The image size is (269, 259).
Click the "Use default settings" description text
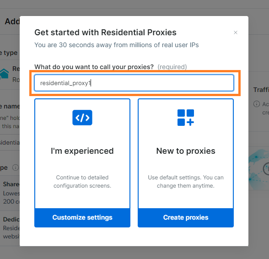pyautogui.click(x=186, y=182)
